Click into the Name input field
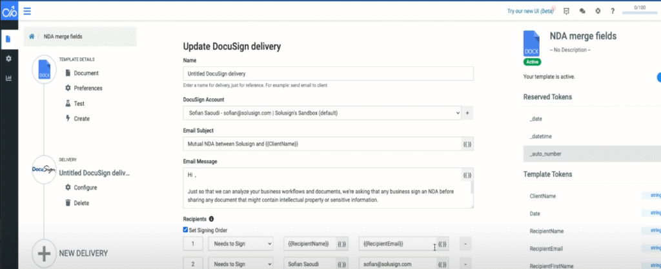The width and height of the screenshot is (661, 269). pos(329,74)
